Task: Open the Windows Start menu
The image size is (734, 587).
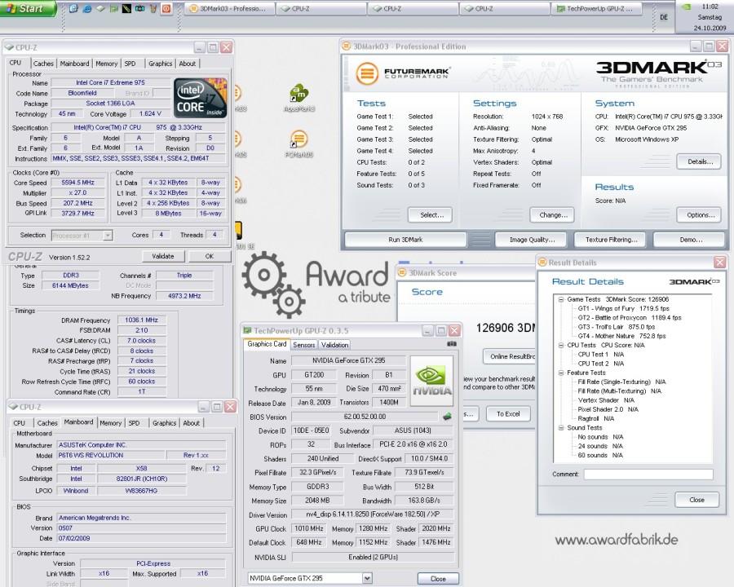Action: pos(28,8)
